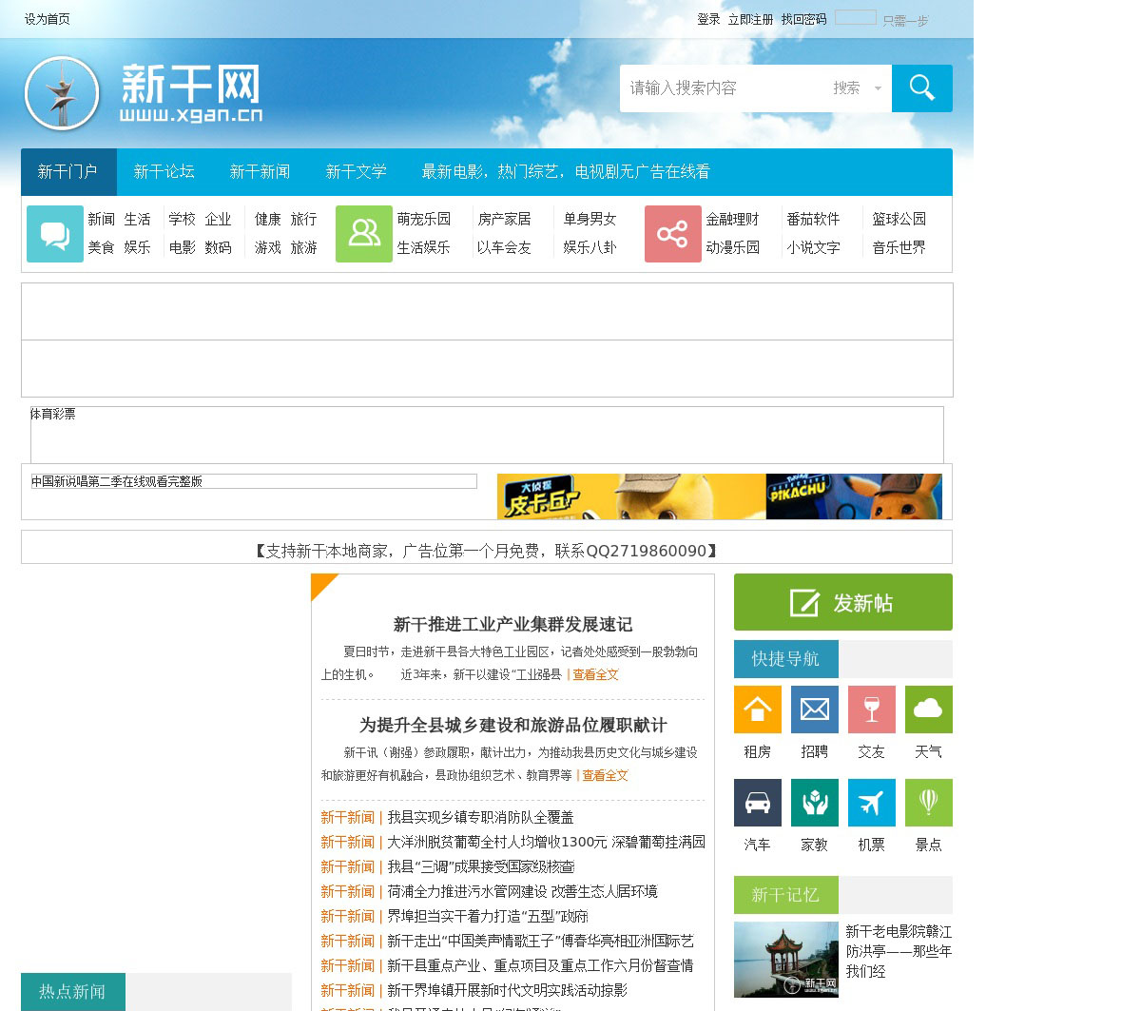Screen dimensions: 1141x1011
Task: Click the 立即注册 link
Action: (x=750, y=19)
